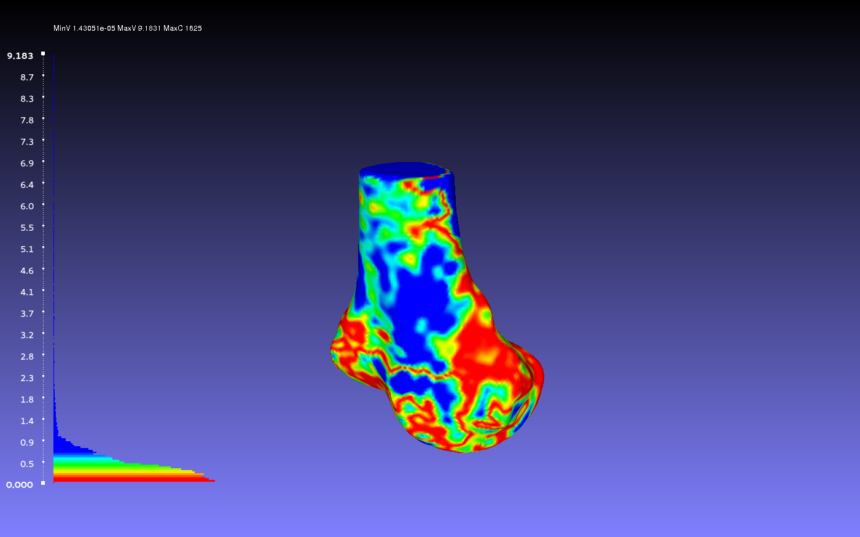Click the 0.5 scale label
Screen dimensions: 860x537
[x=27, y=464]
